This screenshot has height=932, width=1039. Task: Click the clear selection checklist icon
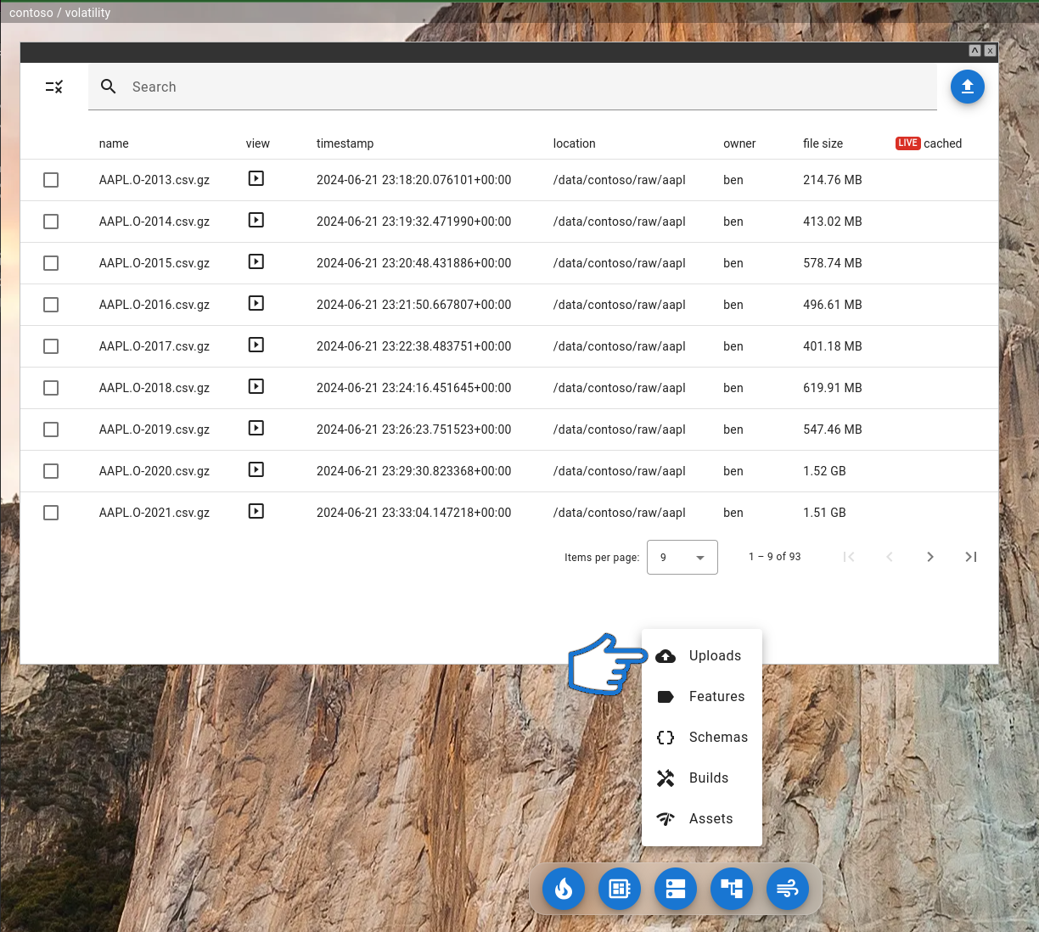[x=54, y=87]
